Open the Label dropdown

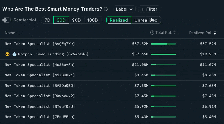point(124,9)
